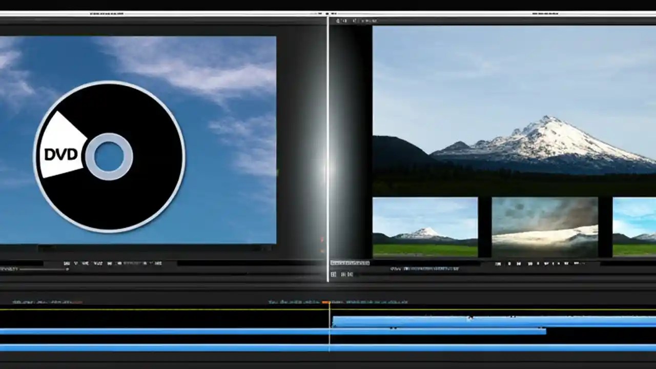
Task: Select the mountain thumbnail below the Canvas
Action: 425,225
